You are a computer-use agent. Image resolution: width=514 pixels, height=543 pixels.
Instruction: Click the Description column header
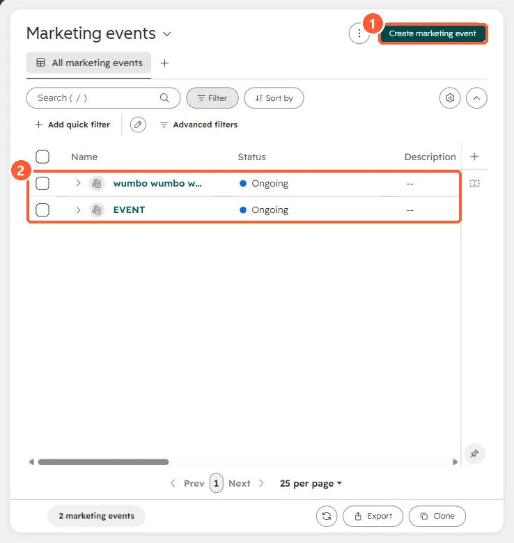click(430, 157)
